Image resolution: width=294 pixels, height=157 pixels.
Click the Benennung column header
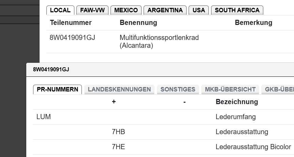coord(138,23)
